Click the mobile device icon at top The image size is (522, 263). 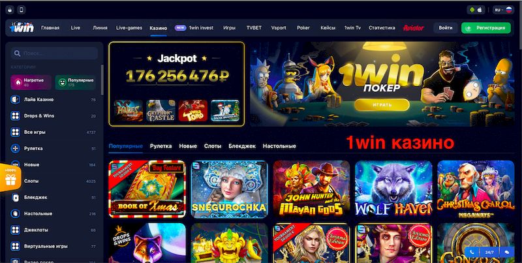coord(22,10)
